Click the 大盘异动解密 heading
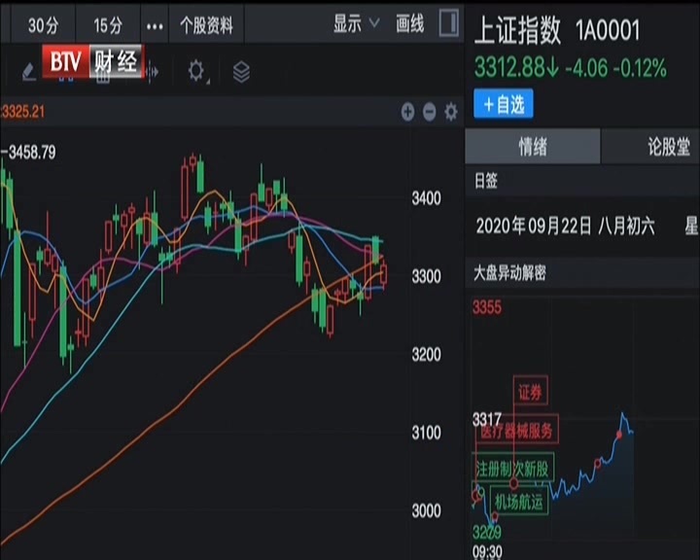The width and height of the screenshot is (700, 560). 509,272
